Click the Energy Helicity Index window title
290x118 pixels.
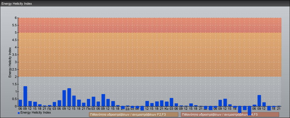17,4
